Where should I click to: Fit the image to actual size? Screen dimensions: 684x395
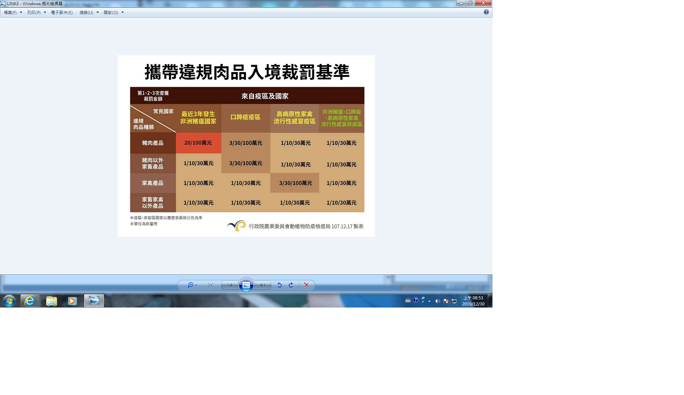210,285
